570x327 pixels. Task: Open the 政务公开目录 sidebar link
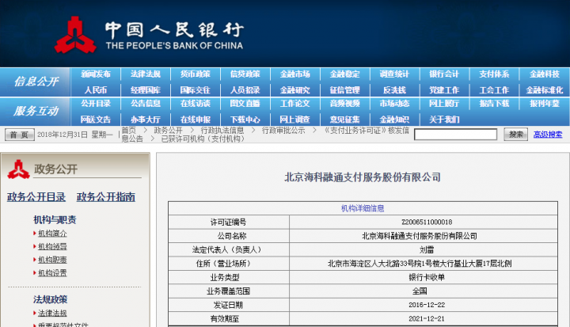pyautogui.click(x=36, y=197)
